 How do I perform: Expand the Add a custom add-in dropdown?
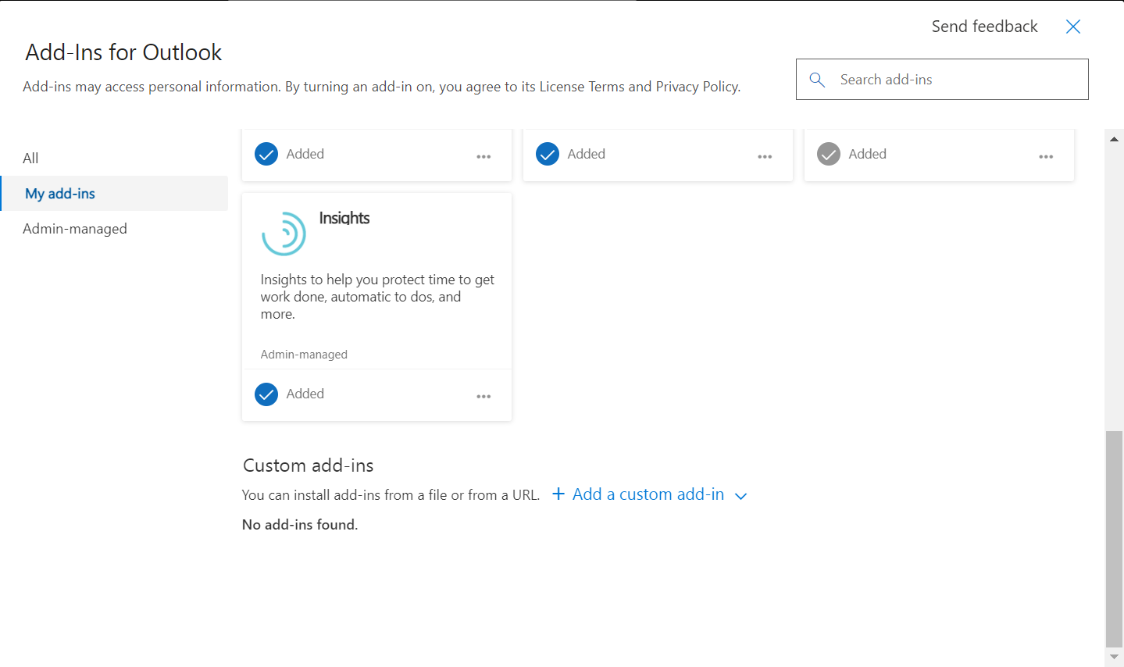(740, 495)
